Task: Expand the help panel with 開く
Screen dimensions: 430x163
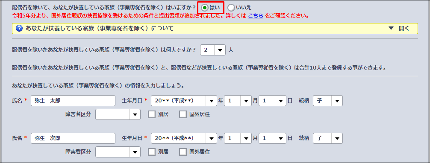Action: [399, 29]
